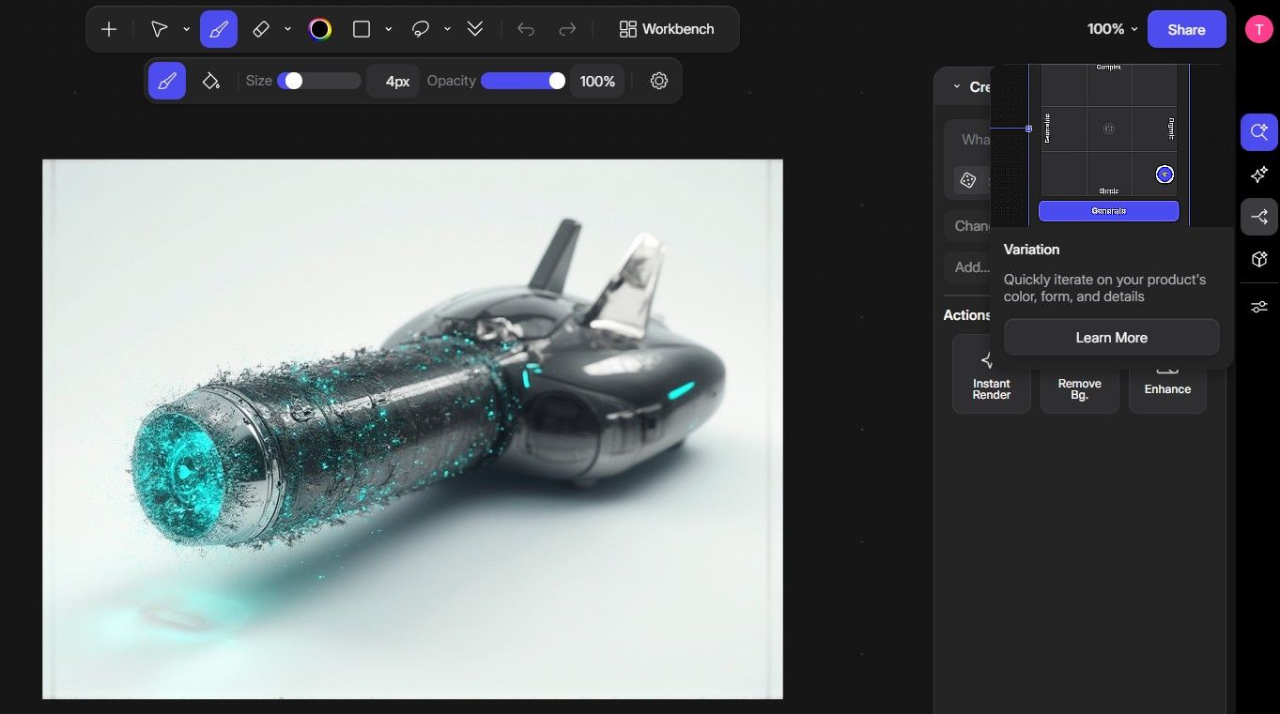Click the plus add button in toolbar
The width and height of the screenshot is (1280, 714).
tap(109, 29)
